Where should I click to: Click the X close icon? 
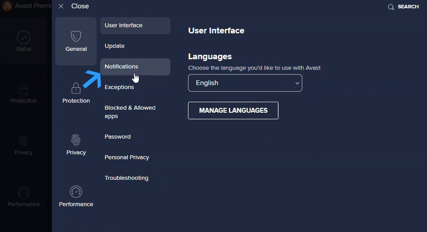61,6
